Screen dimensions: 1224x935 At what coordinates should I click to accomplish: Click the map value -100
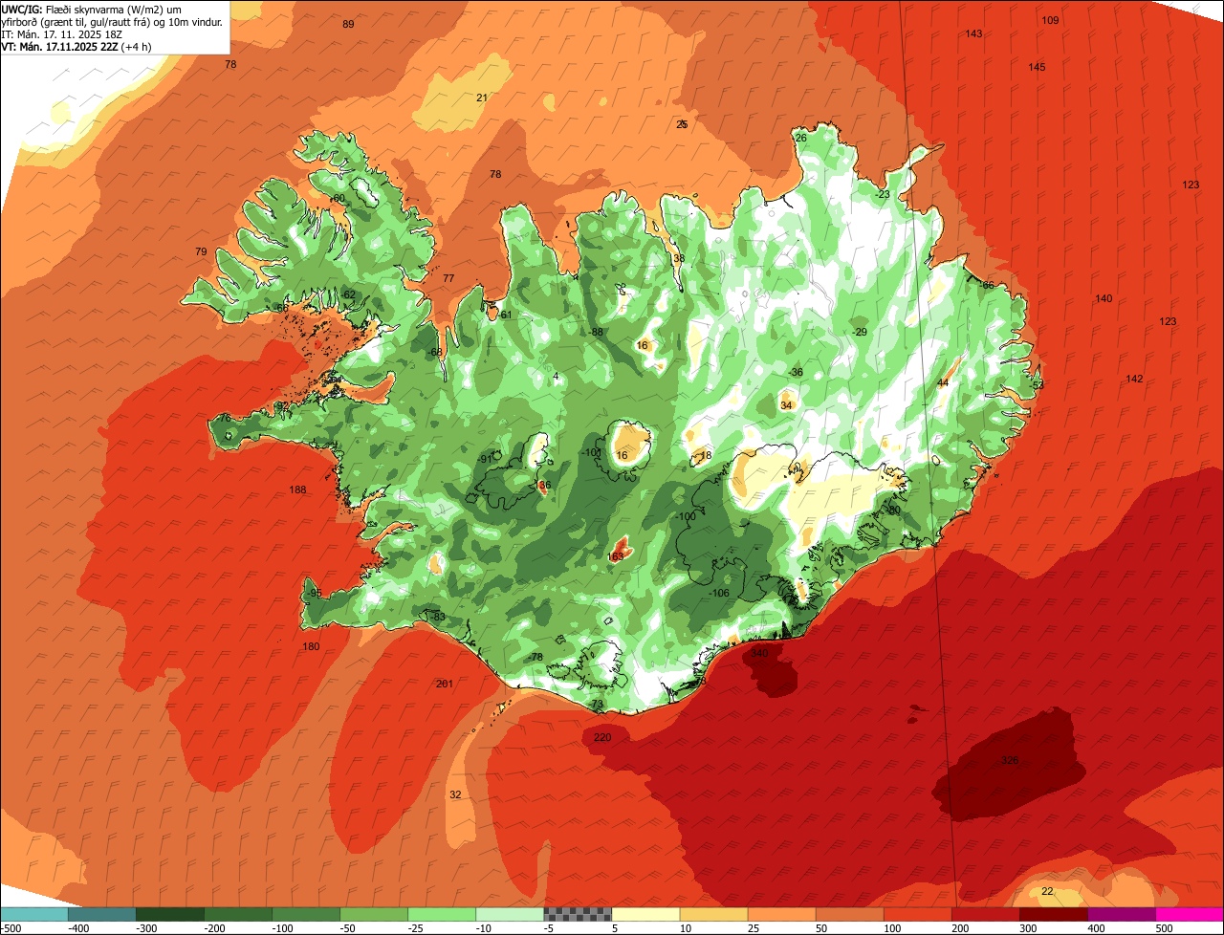pyautogui.click(x=685, y=516)
